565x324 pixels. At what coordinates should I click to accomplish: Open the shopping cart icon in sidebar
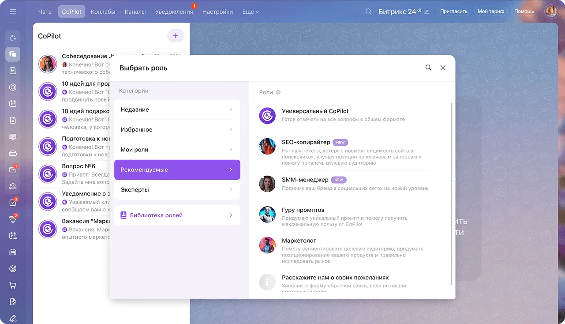(x=13, y=285)
